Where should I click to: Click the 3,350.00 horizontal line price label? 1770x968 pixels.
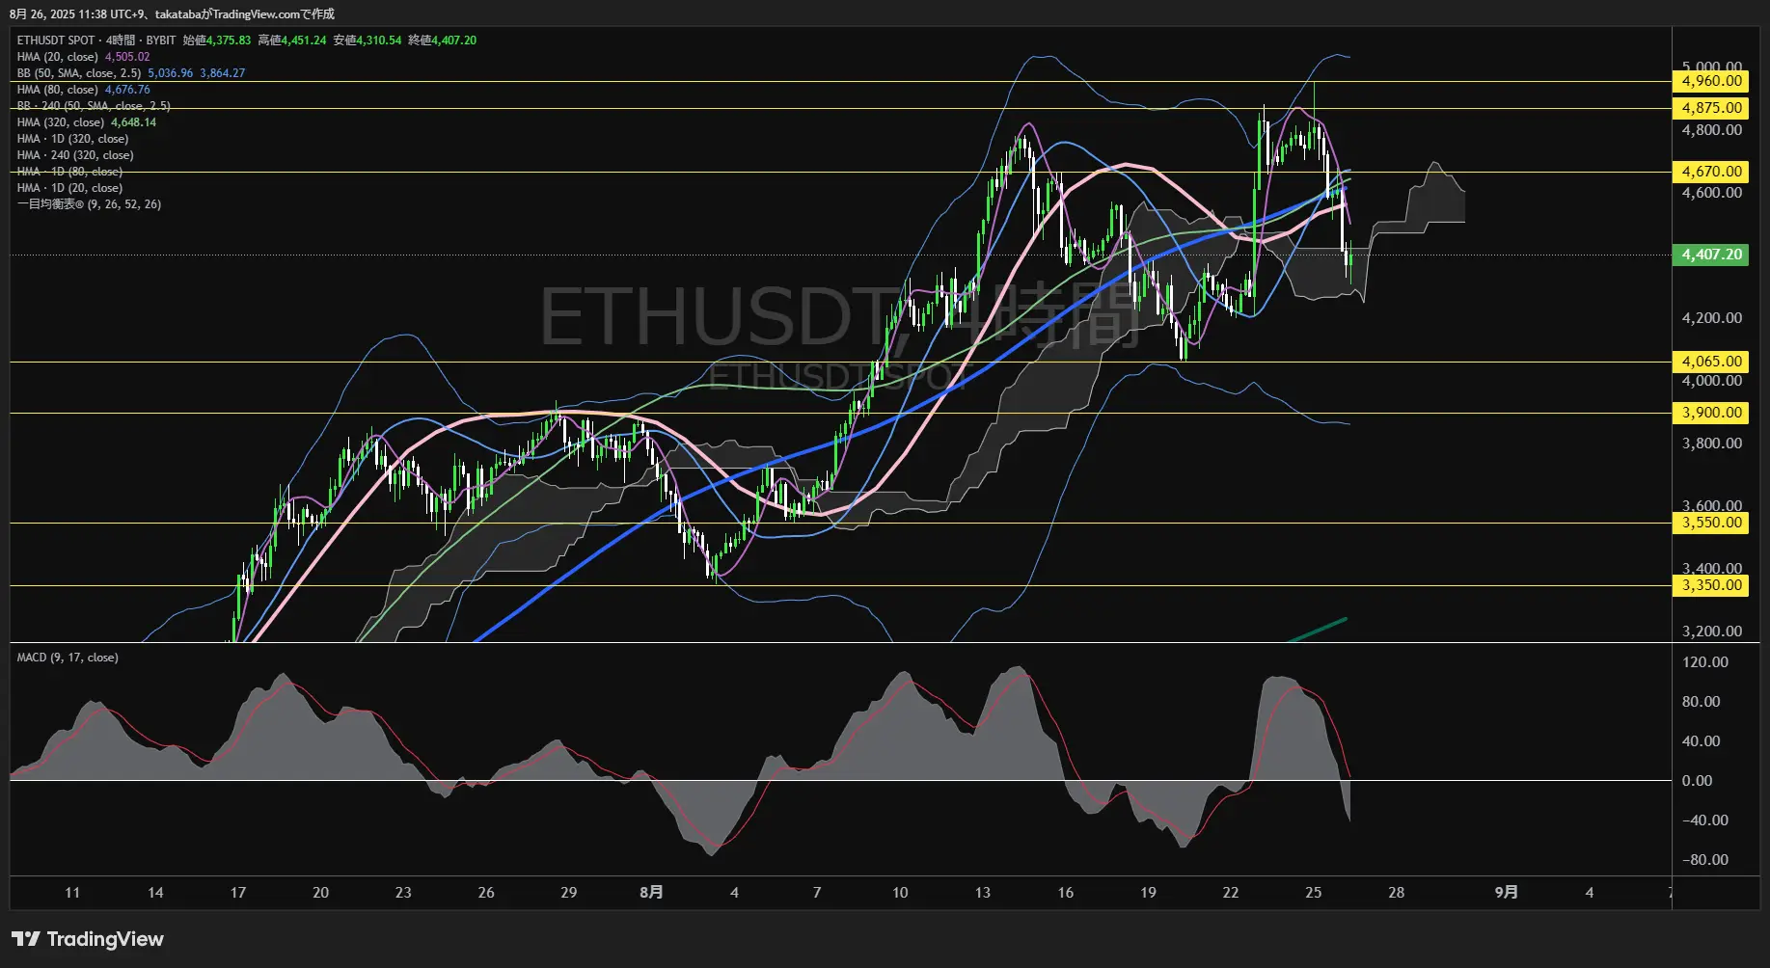pyautogui.click(x=1710, y=585)
